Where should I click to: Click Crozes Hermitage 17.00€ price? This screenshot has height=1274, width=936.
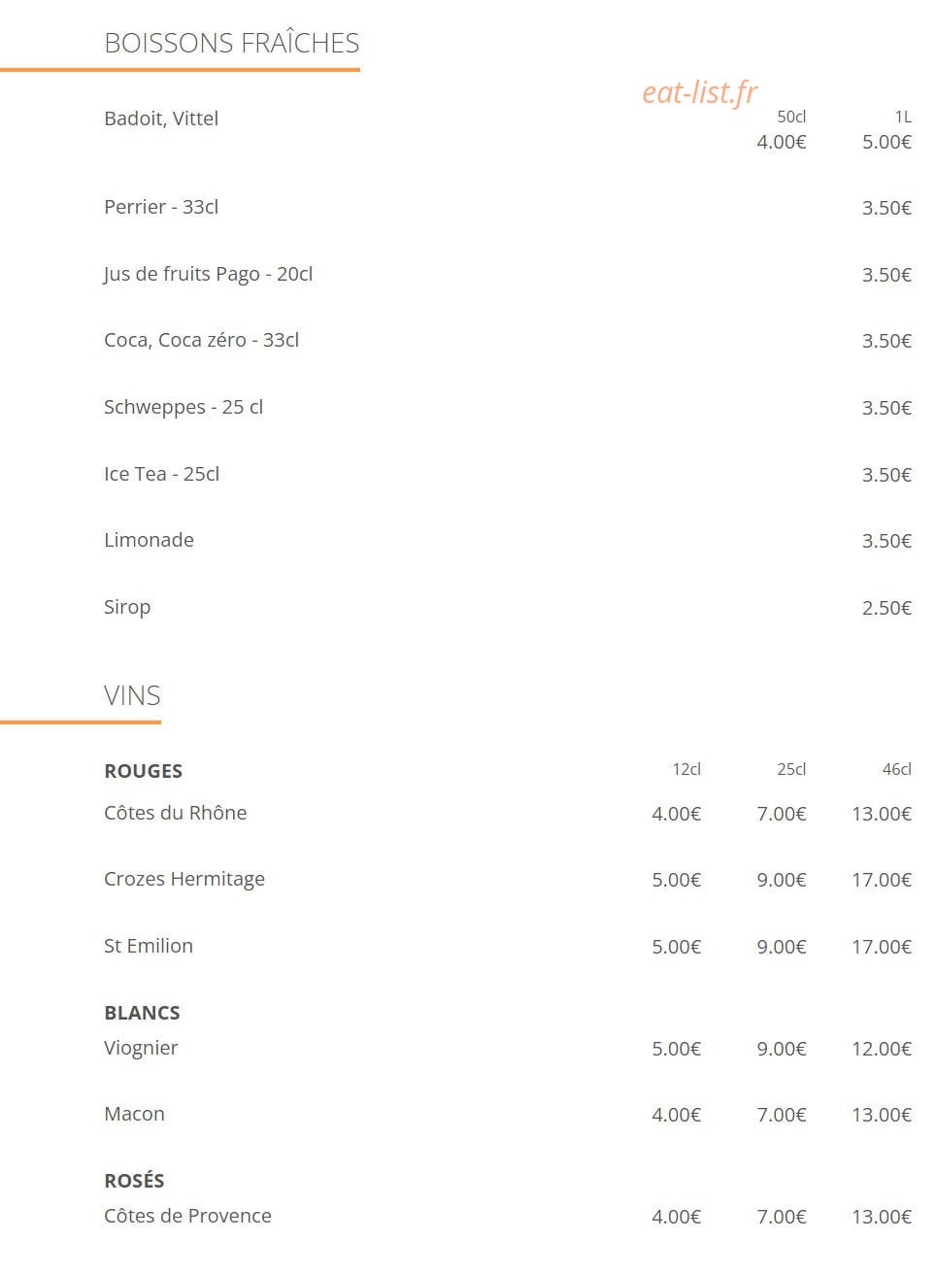pos(882,880)
